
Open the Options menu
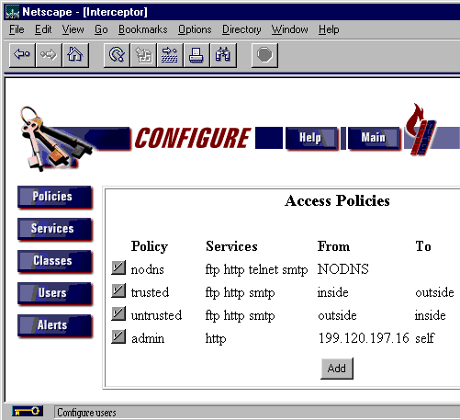click(x=195, y=29)
